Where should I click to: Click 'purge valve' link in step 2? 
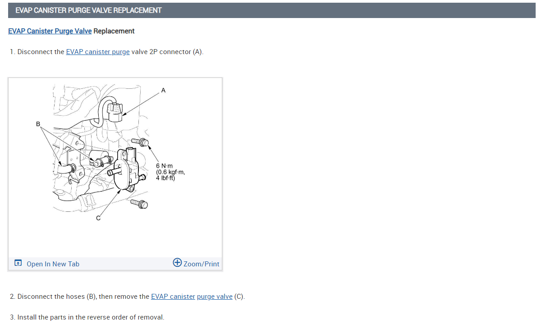(x=215, y=297)
